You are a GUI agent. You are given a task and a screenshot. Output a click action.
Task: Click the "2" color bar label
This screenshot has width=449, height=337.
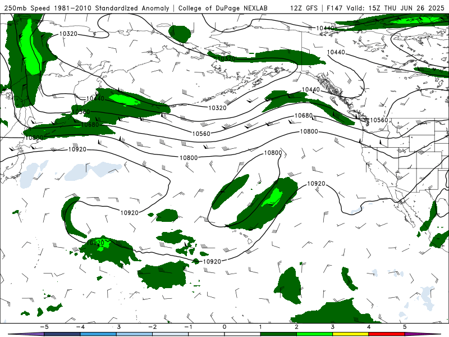[297, 327]
